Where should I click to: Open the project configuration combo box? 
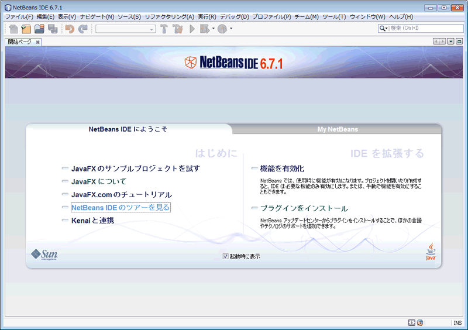[x=125, y=29]
